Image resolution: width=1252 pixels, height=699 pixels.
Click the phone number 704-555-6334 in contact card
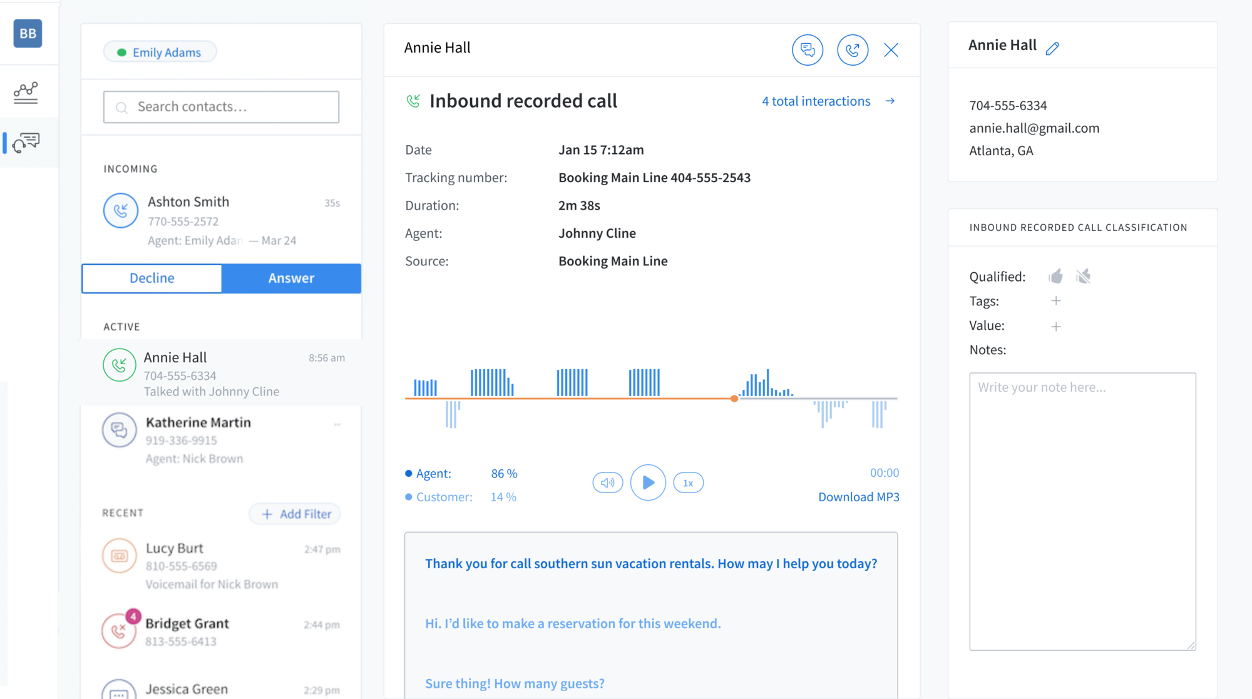coord(1008,105)
